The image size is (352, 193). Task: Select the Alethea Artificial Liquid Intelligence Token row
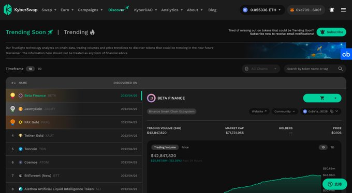(x=74, y=188)
